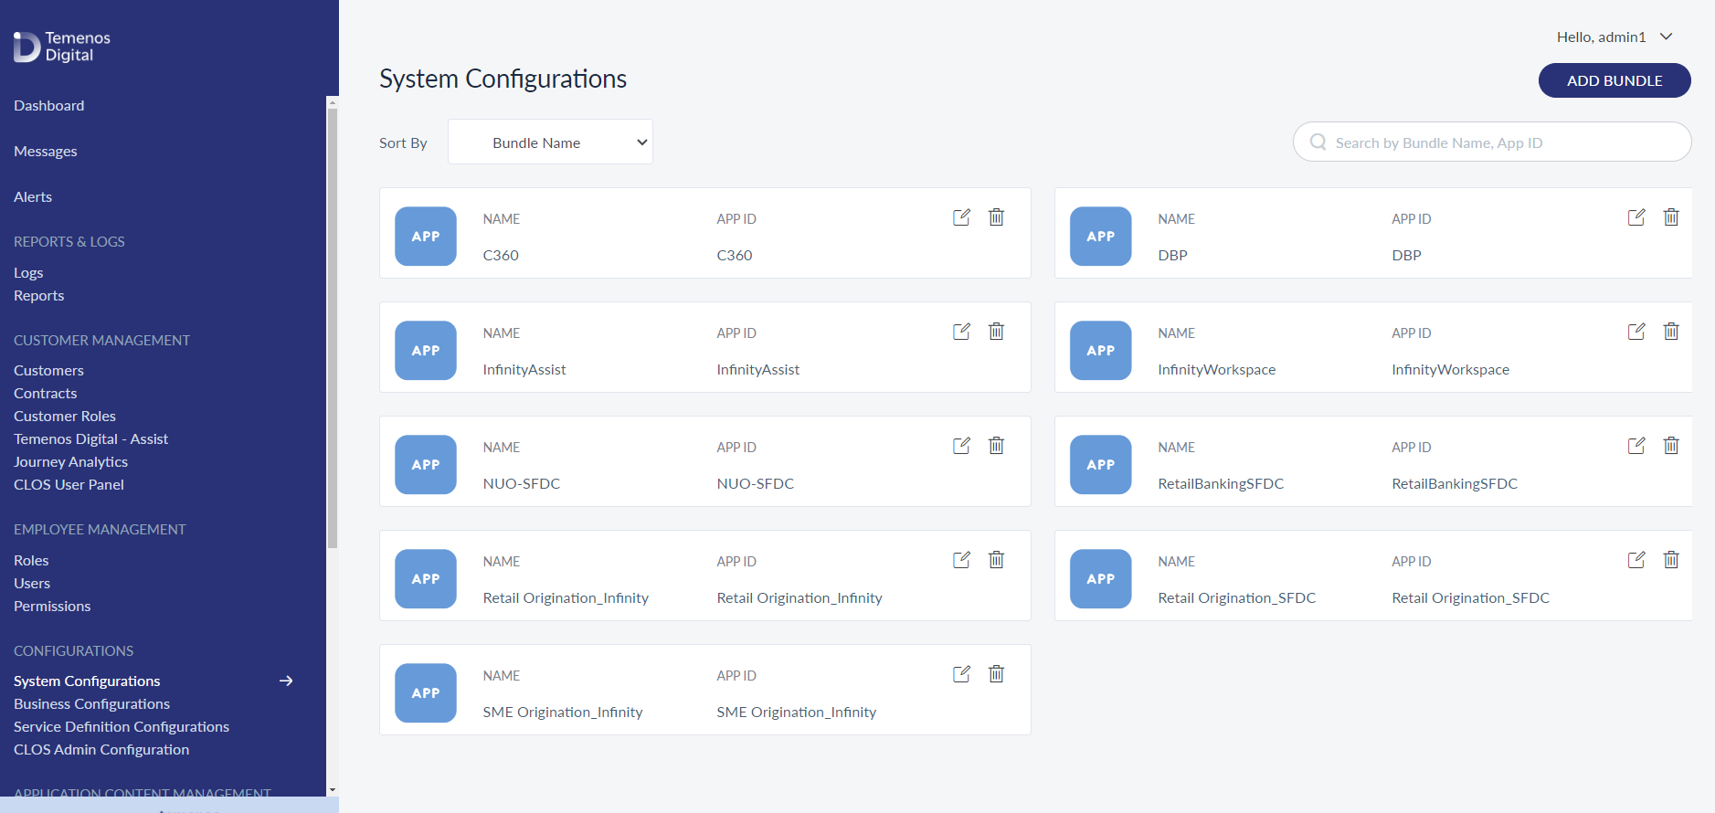Edit the SME Origination_Infinity bundle
This screenshot has width=1715, height=813.
(x=961, y=674)
